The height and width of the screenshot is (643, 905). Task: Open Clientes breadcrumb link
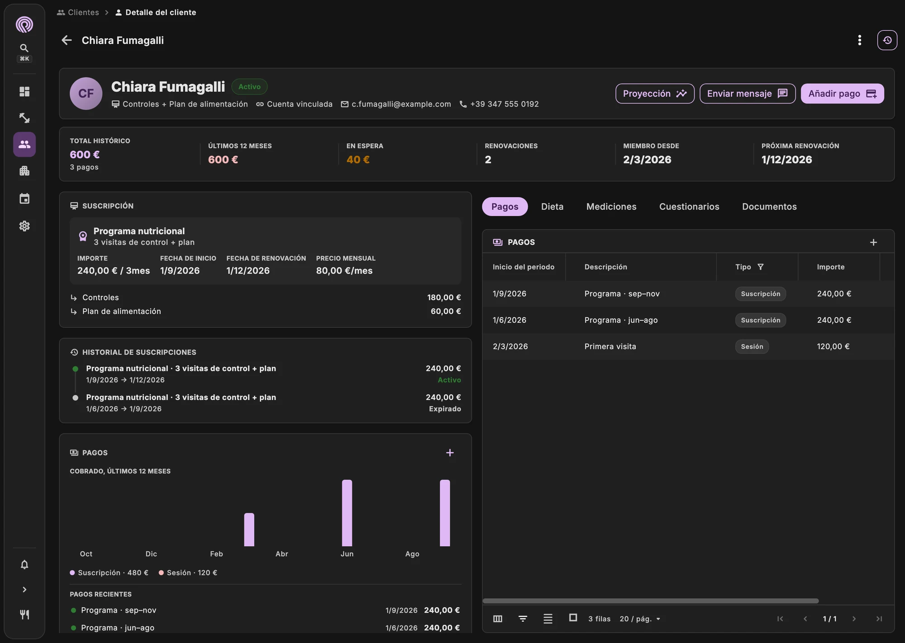pos(78,12)
